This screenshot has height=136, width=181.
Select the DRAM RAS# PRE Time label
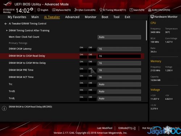(x=21, y=70)
